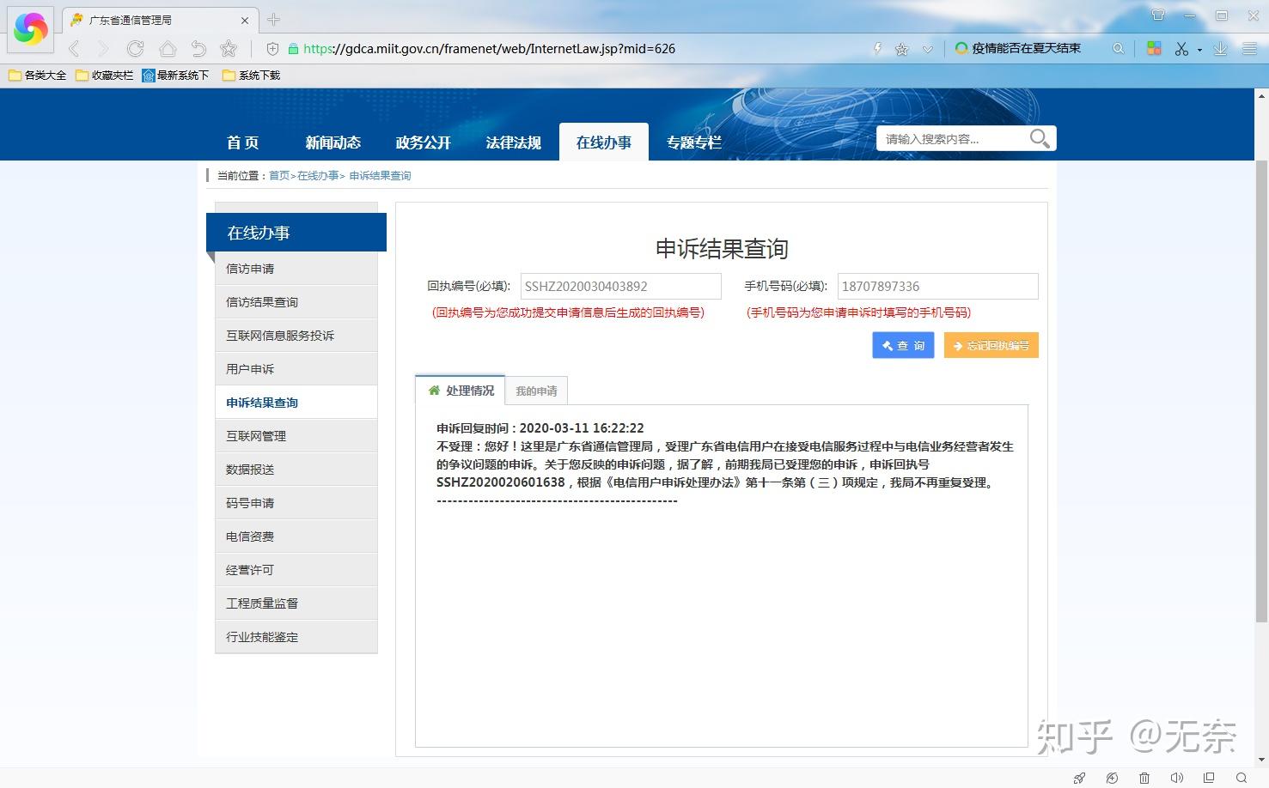Screen dimensions: 1269x788
Task: Open the 各类大全 bookmark folder
Action: click(37, 76)
